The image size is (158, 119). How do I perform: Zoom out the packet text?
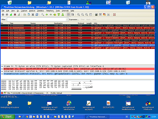(82, 15)
